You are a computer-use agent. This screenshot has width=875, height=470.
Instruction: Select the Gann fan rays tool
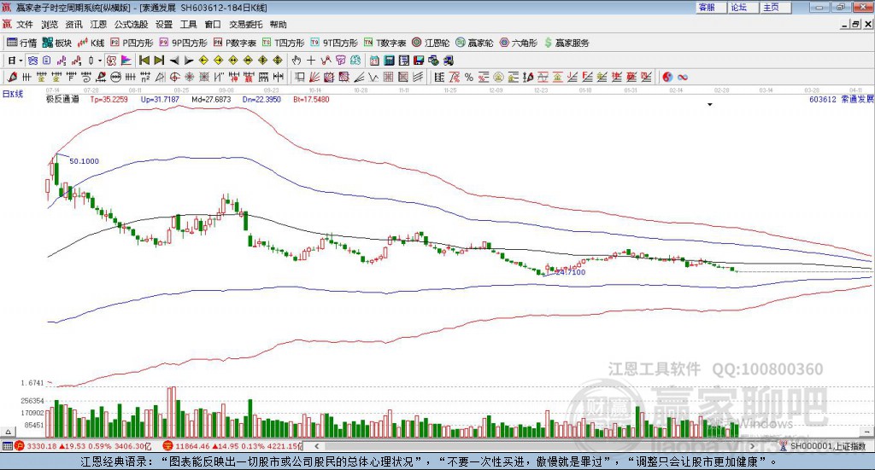pos(314,78)
